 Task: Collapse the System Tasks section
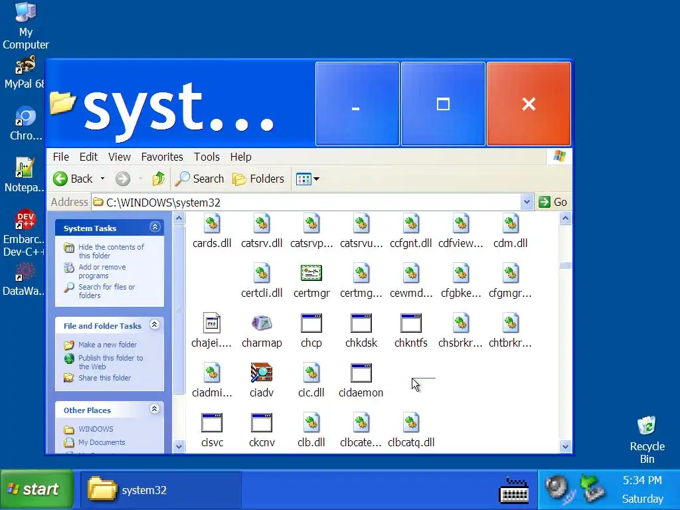(x=155, y=227)
